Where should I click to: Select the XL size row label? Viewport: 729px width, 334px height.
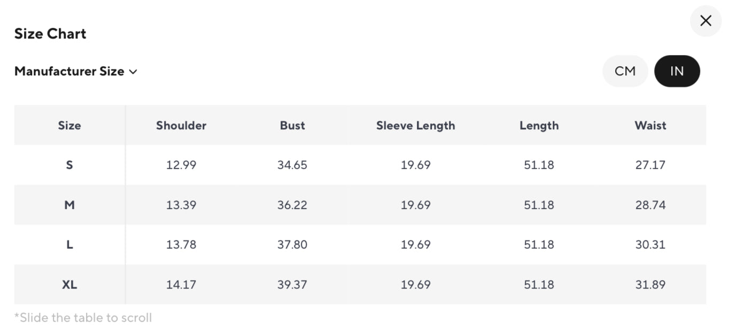pyautogui.click(x=69, y=285)
